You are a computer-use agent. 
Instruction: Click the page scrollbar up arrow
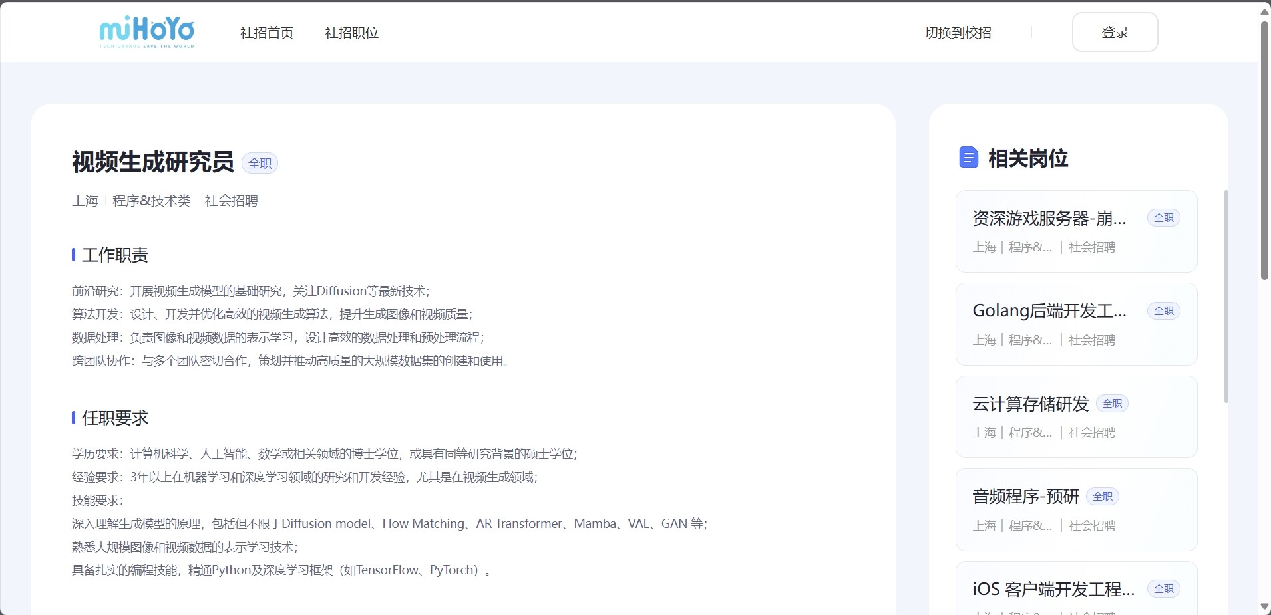pyautogui.click(x=1264, y=11)
